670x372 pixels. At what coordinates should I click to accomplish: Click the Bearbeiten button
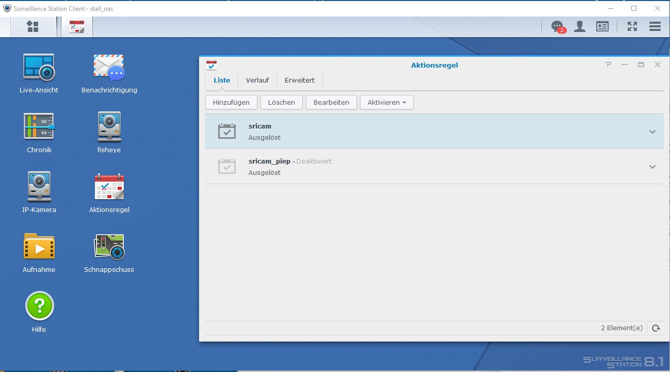point(331,102)
